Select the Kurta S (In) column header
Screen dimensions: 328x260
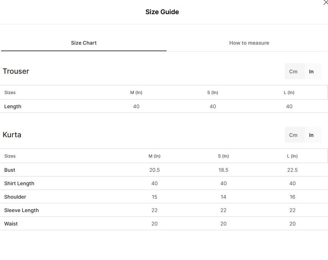coord(223,156)
